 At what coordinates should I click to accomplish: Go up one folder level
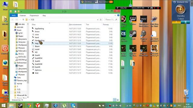(23, 19)
